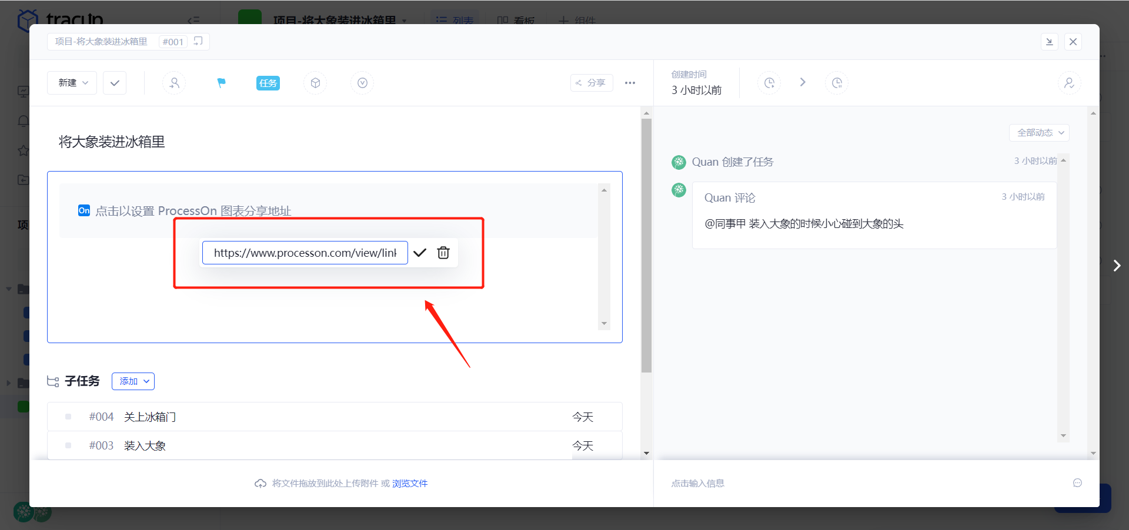
Task: Open the 新建 status dropdown
Action: click(x=71, y=83)
